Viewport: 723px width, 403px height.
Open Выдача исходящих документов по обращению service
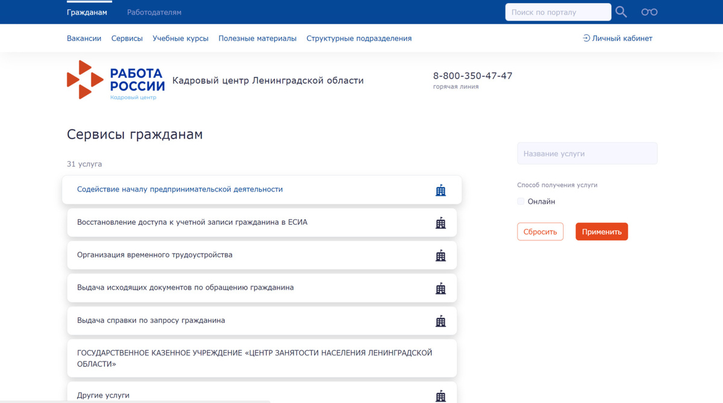tap(262, 288)
